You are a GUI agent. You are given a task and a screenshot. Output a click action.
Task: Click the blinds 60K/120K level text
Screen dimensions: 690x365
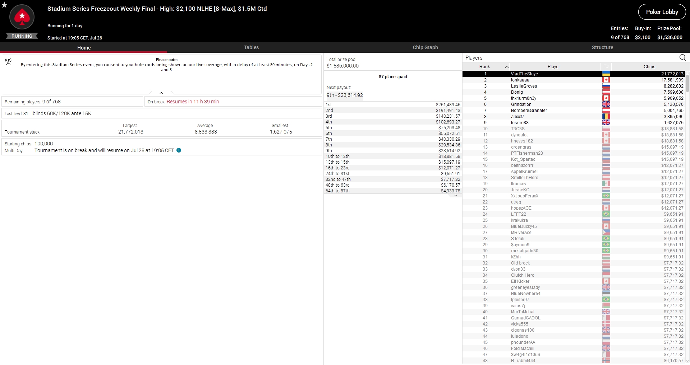click(x=62, y=113)
